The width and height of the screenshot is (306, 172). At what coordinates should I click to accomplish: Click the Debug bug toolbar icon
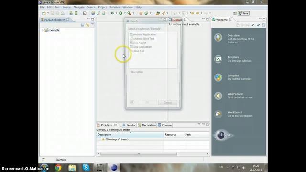coord(112,13)
